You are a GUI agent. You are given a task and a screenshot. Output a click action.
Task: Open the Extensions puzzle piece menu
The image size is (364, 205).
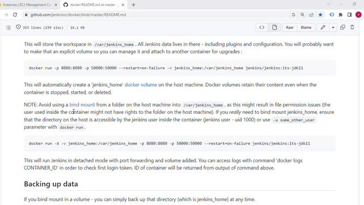pyautogui.click(x=341, y=15)
